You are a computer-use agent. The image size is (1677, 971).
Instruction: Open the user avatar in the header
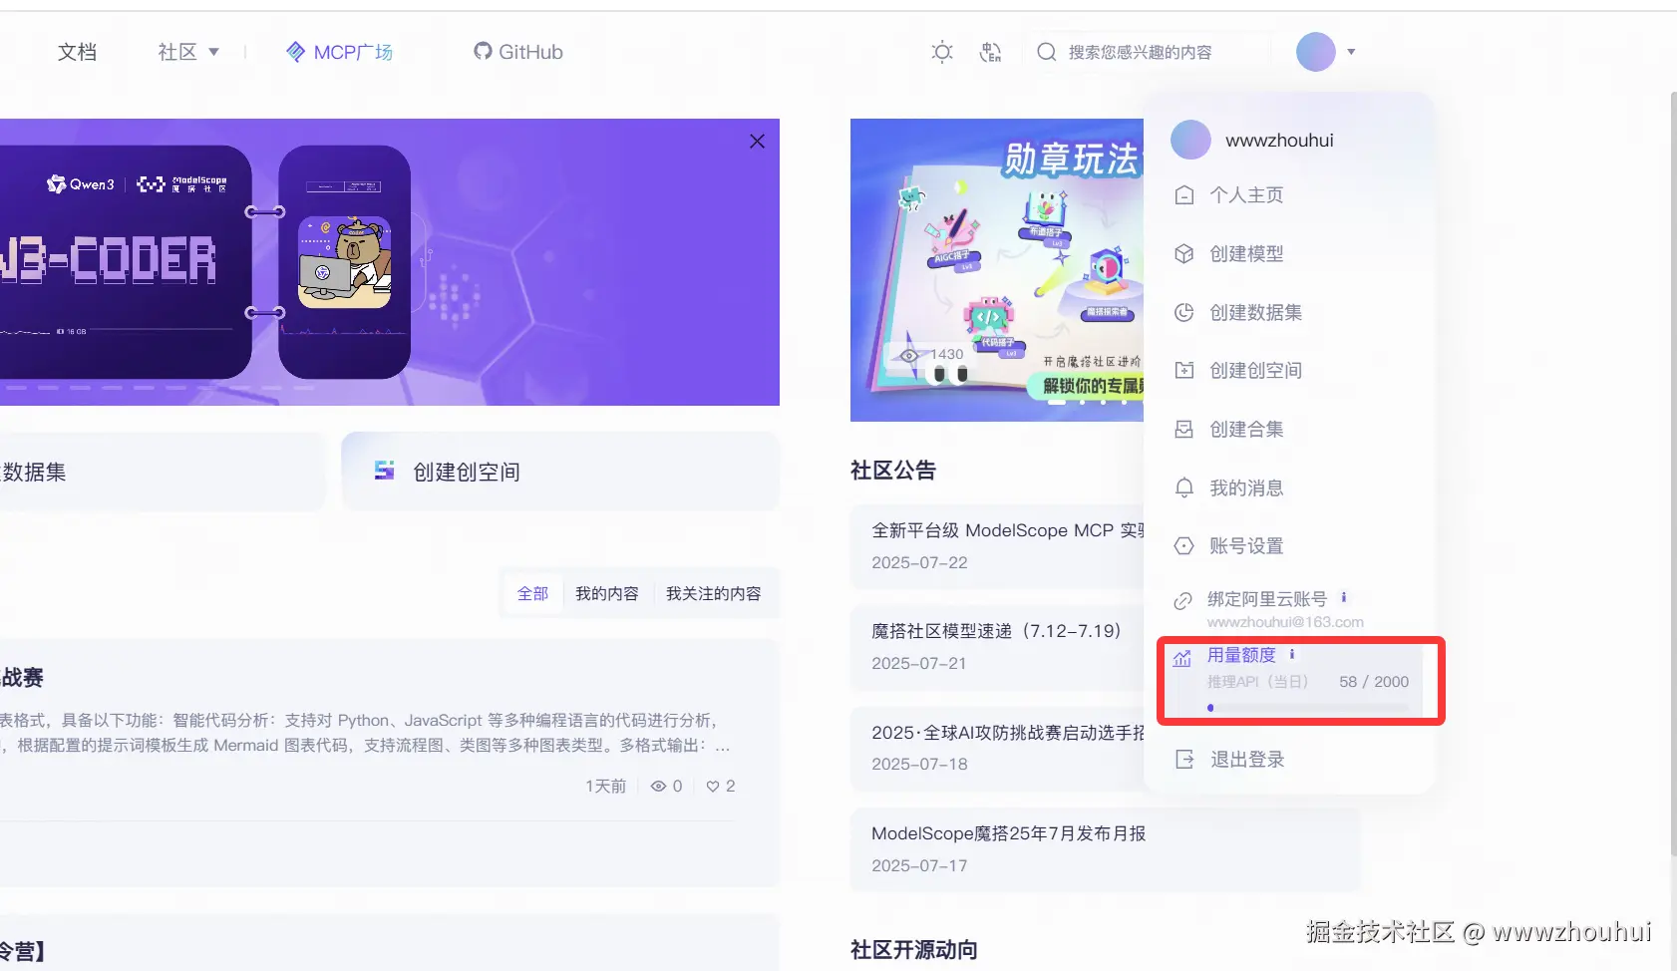pyautogui.click(x=1316, y=52)
